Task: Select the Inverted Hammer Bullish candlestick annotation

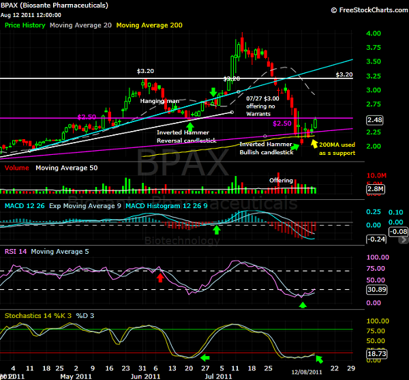Action: 267,148
